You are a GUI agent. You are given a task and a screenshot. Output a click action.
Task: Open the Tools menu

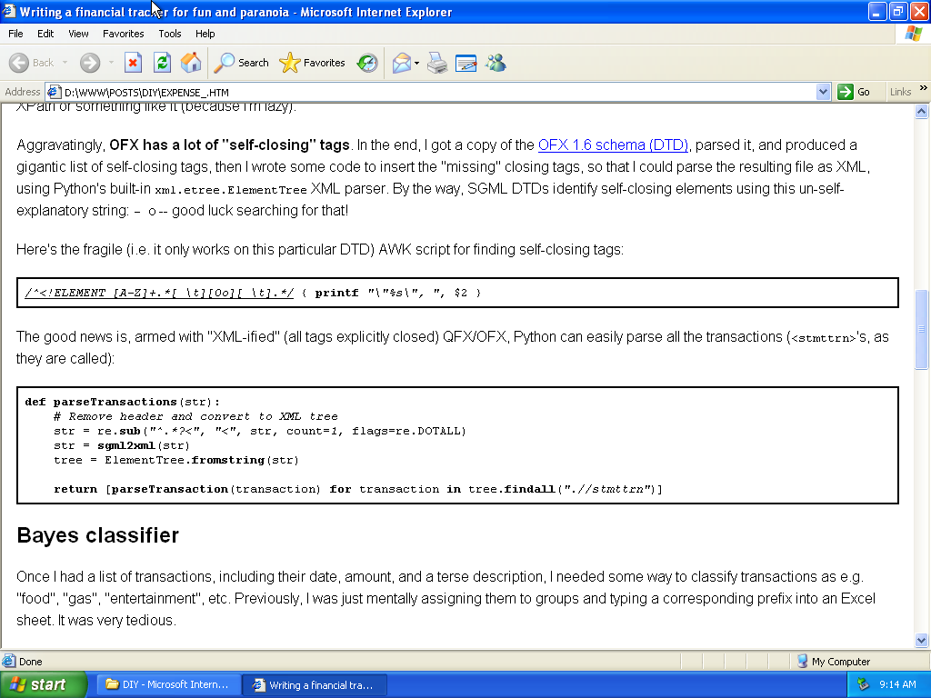pyautogui.click(x=170, y=34)
